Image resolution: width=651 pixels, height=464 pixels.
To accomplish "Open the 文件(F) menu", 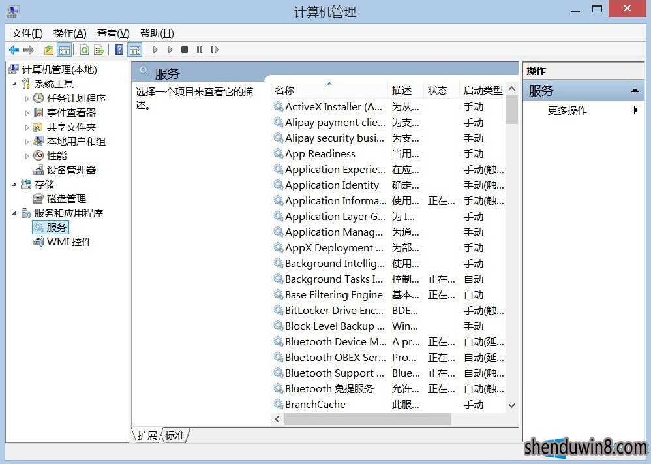I will [x=27, y=33].
